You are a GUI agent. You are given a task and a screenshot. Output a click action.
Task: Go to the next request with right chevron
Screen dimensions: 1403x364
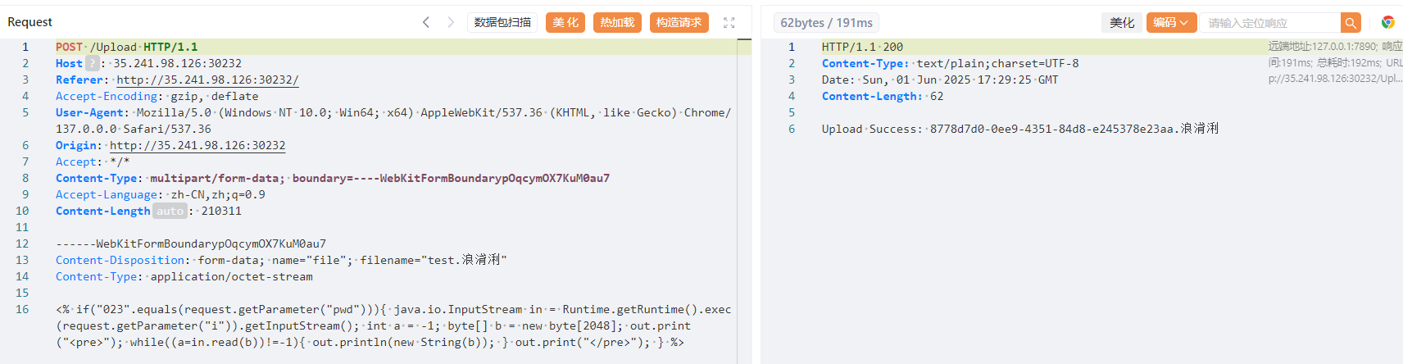point(450,22)
